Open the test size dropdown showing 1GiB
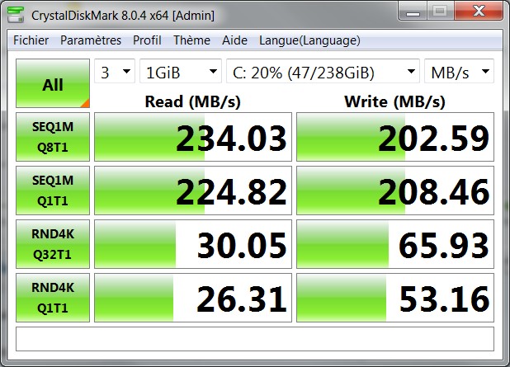 click(x=181, y=71)
